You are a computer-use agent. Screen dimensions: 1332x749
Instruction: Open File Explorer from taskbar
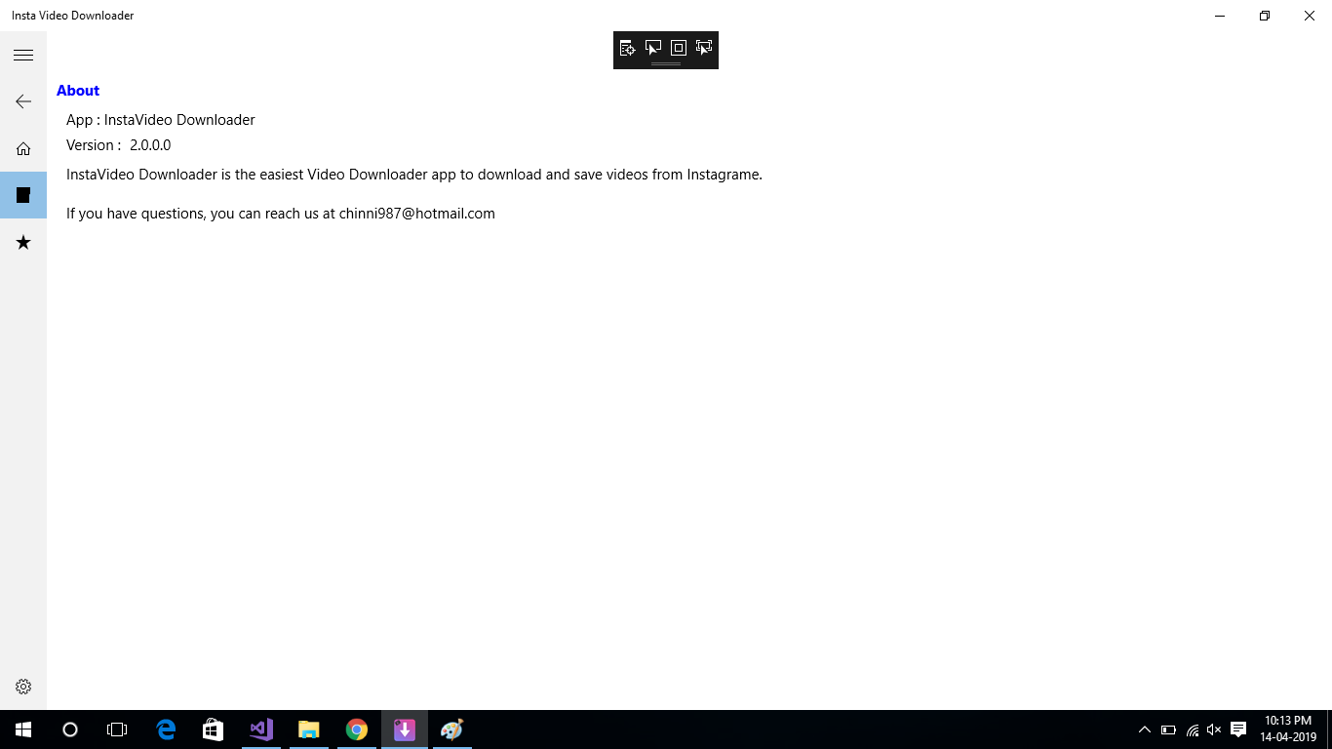[308, 729]
